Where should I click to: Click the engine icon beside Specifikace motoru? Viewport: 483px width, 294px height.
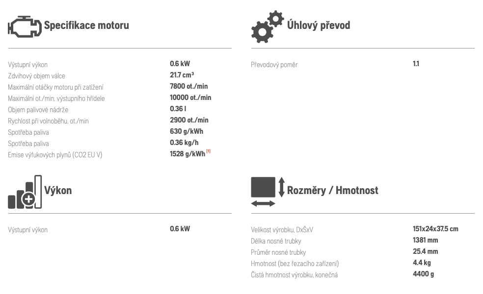pyautogui.click(x=25, y=26)
